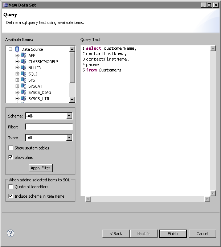Expand the SYSCS_UTIL schema node
This screenshot has width=221, height=247.
17,98
